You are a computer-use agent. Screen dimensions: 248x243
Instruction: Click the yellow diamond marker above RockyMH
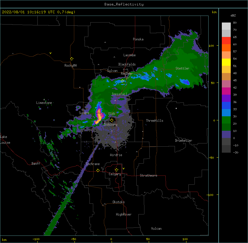click(x=72, y=59)
